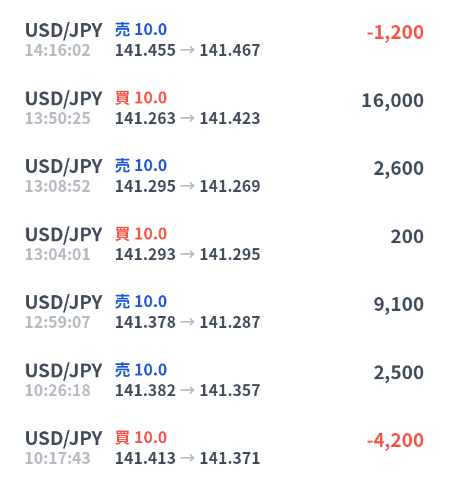Select the 13:04:01 trade timestamp
Image resolution: width=450 pixels, height=504 pixels.
tap(58, 255)
